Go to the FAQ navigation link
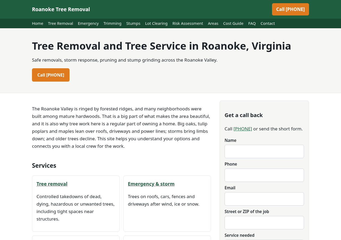The image size is (341, 240). point(252,23)
